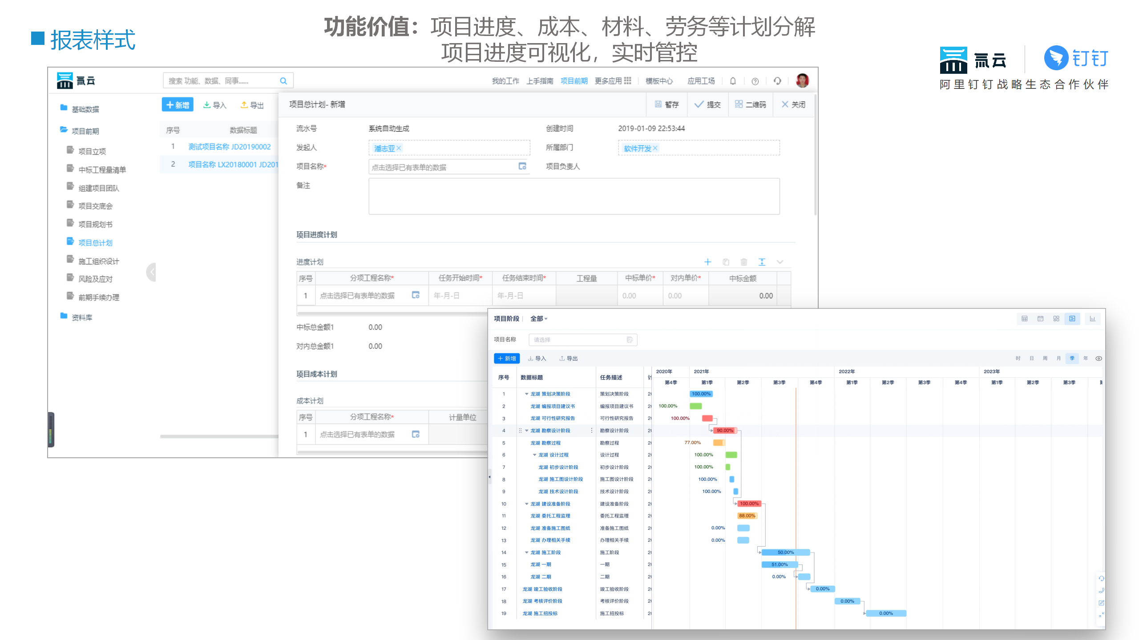
Task: Set Gantt scale to 周
Action: (x=1045, y=358)
